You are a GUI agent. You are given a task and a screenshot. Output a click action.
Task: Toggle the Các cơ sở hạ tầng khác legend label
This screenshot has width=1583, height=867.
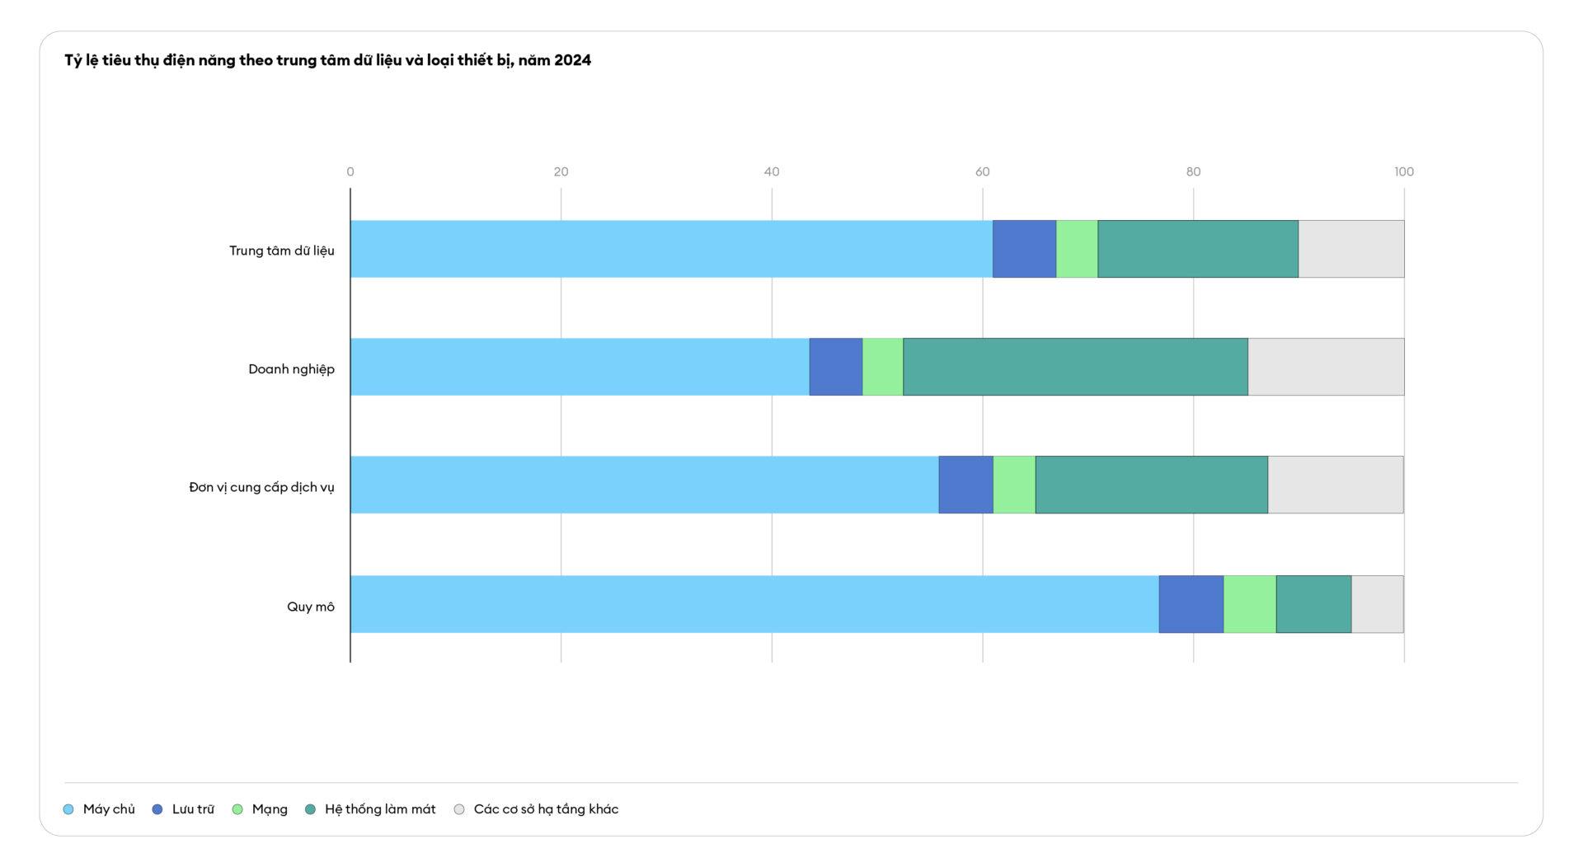(x=545, y=809)
